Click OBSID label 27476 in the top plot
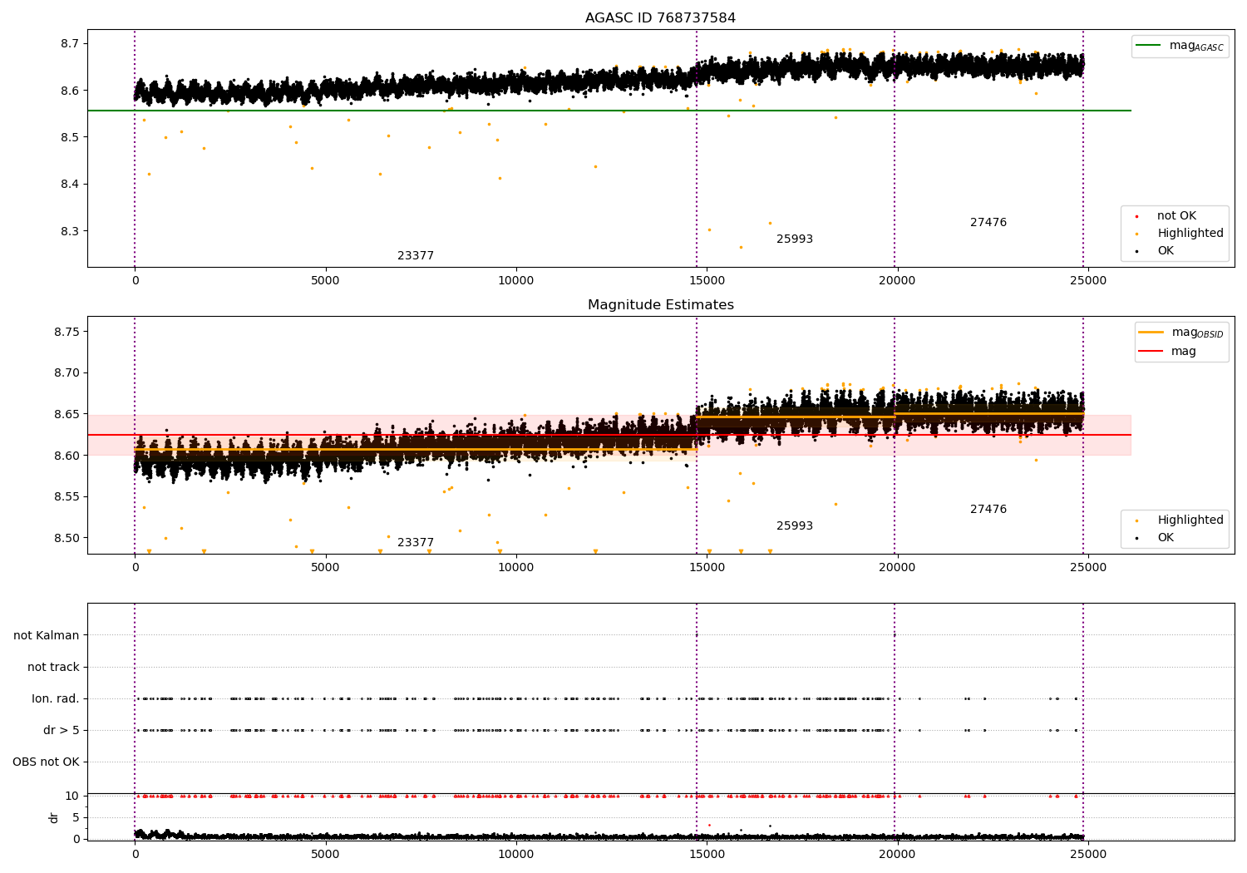Image resolution: width=1247 pixels, height=873 pixels. [x=988, y=223]
